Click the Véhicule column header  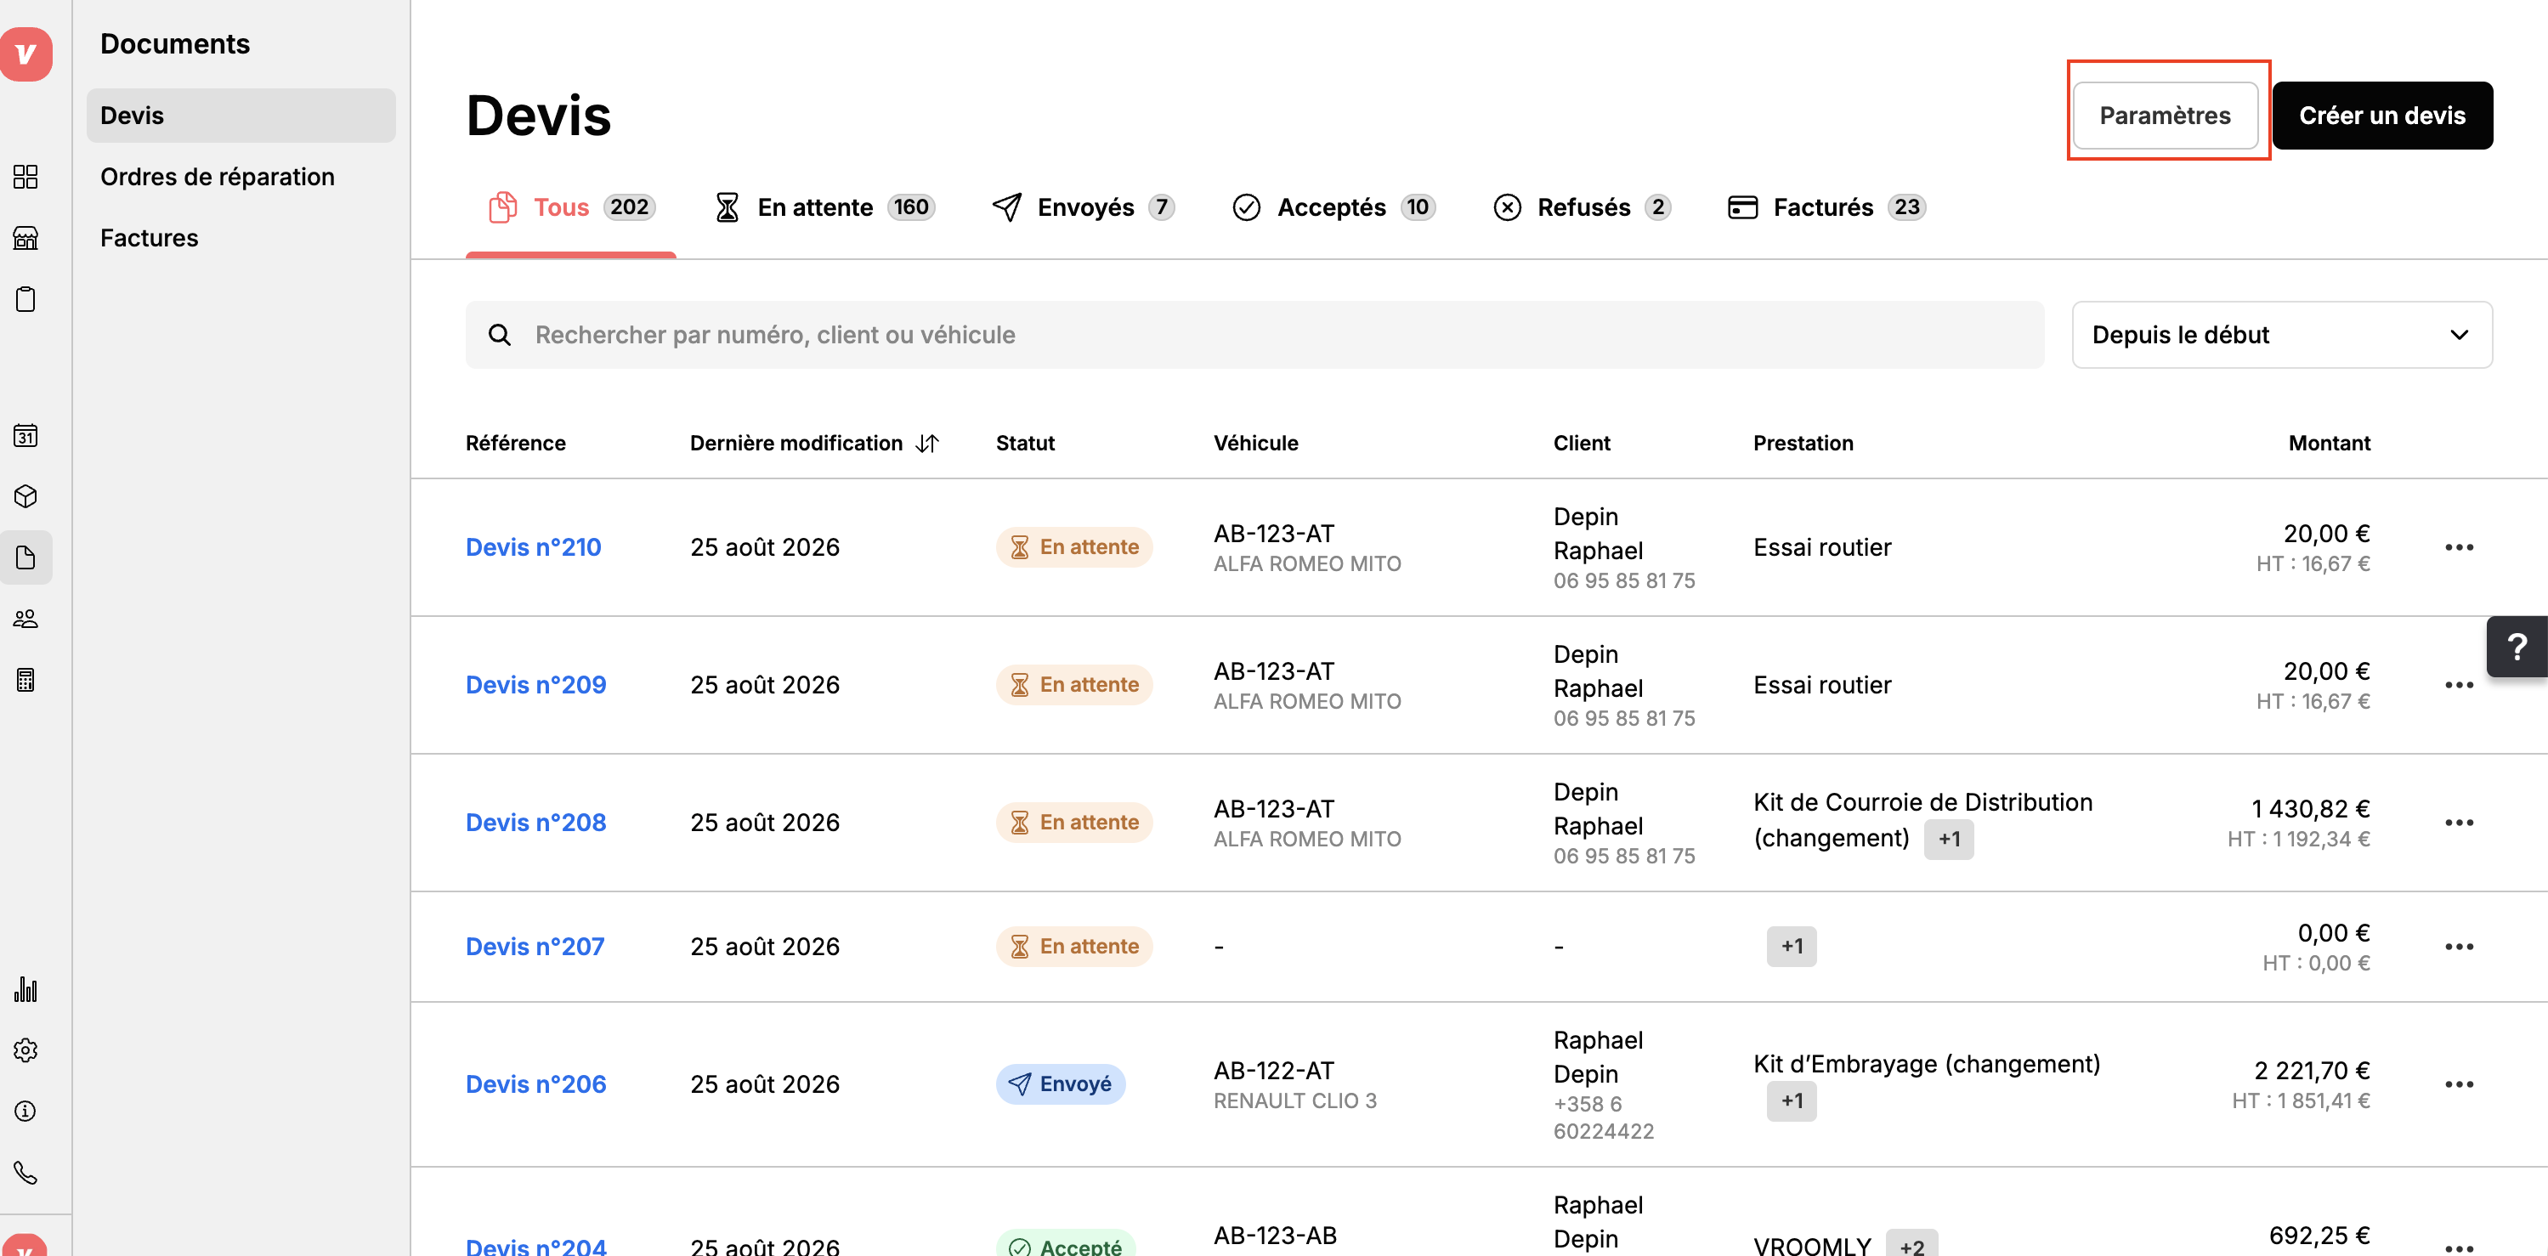(x=1255, y=443)
